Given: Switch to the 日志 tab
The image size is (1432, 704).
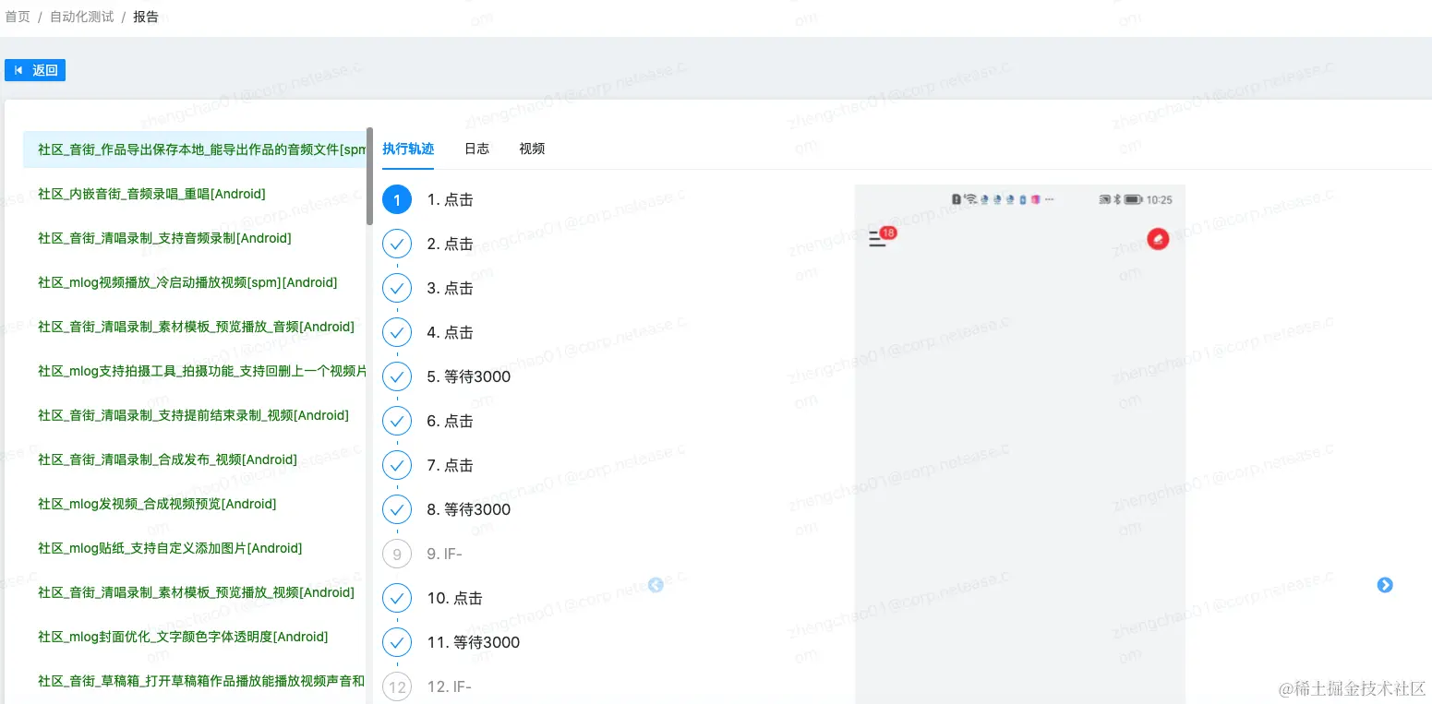Looking at the screenshot, I should (x=476, y=149).
